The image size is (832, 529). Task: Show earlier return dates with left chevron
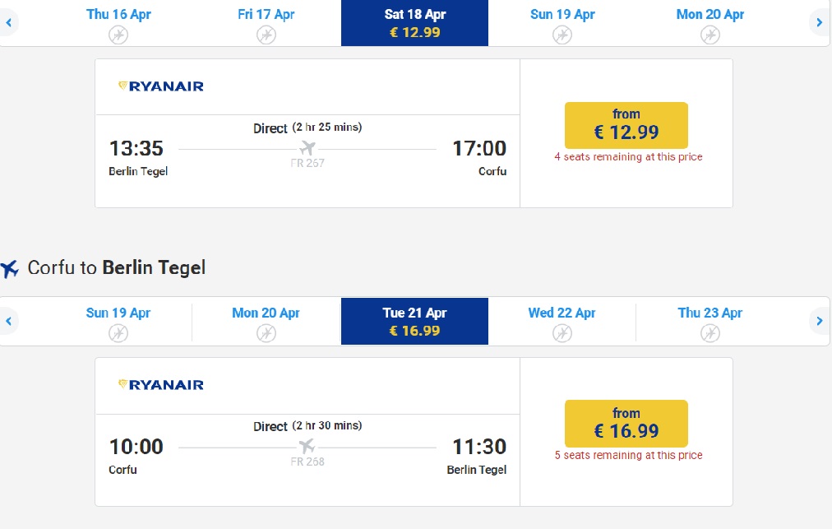(8, 321)
